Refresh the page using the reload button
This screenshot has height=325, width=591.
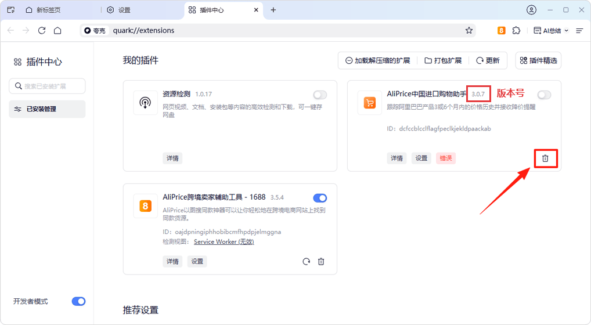[42, 30]
